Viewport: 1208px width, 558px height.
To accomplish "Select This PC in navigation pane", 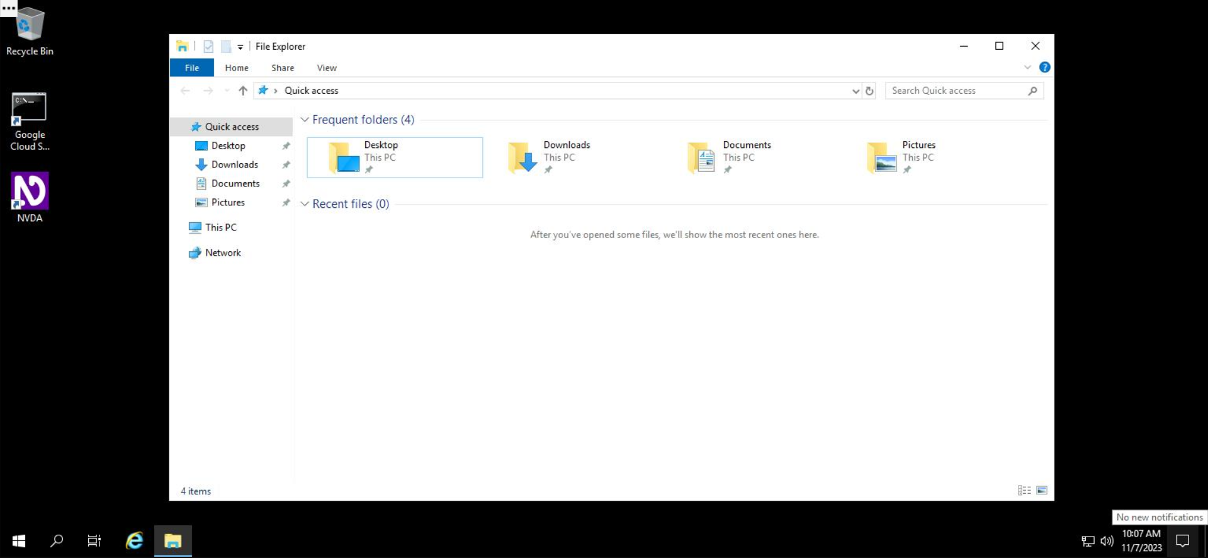I will pos(220,227).
